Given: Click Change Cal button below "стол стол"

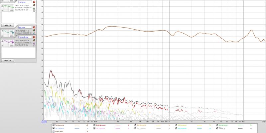Looking at the screenshot, I should click(7, 25).
